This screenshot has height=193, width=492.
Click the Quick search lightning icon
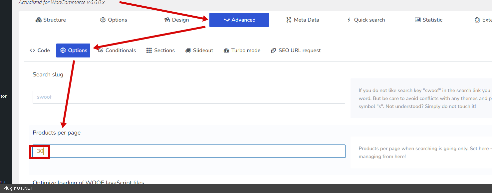pyautogui.click(x=349, y=20)
